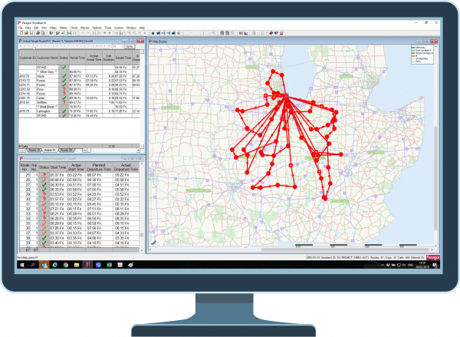
Task: Click the Trip Summary scroll down arrow
Action: click(x=142, y=250)
